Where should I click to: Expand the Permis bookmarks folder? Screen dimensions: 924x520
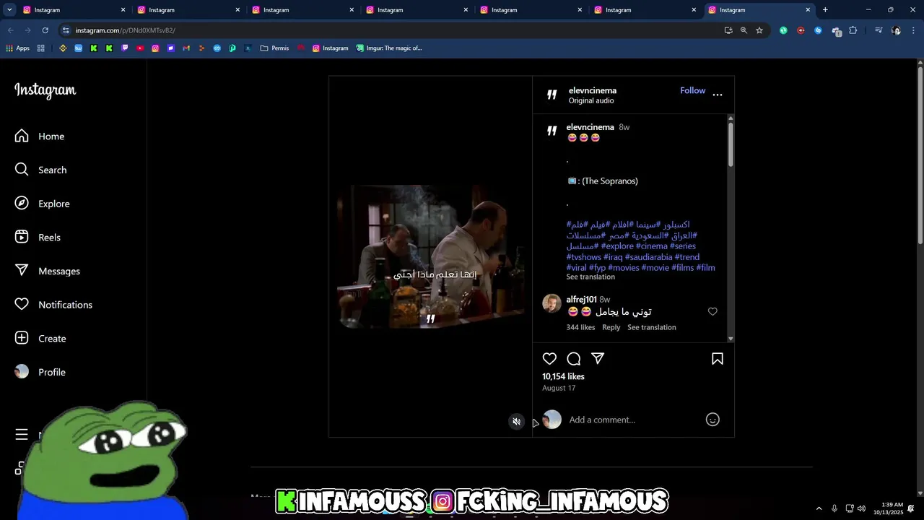coord(274,48)
